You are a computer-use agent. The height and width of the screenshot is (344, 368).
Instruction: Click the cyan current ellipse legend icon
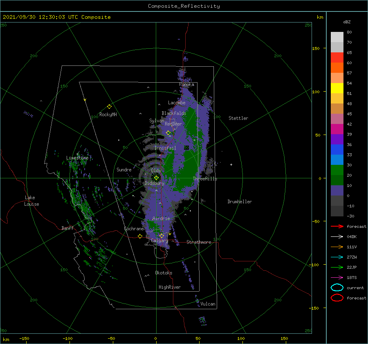337,288
